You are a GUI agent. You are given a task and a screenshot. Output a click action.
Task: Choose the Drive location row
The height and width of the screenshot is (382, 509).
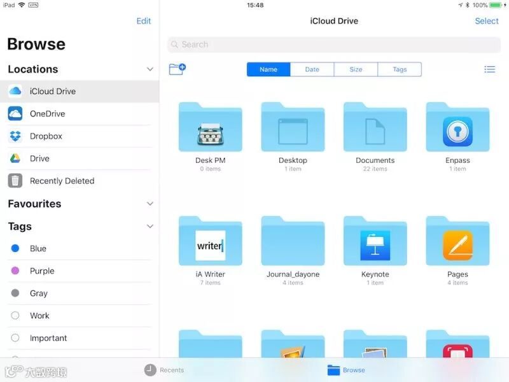pos(80,159)
